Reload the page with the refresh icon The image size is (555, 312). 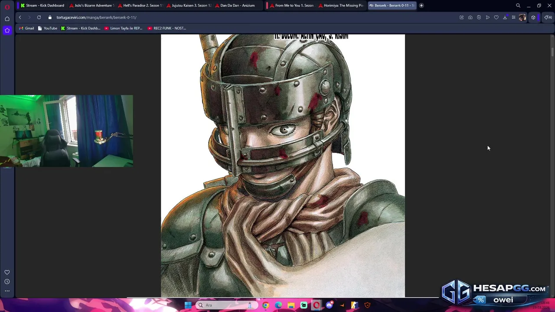pyautogui.click(x=39, y=17)
